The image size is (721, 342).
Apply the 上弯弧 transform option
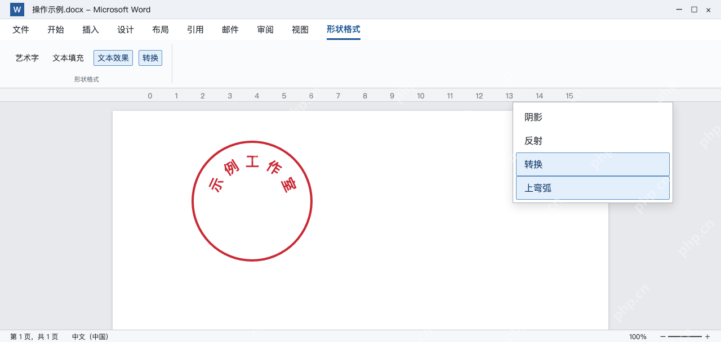click(593, 188)
